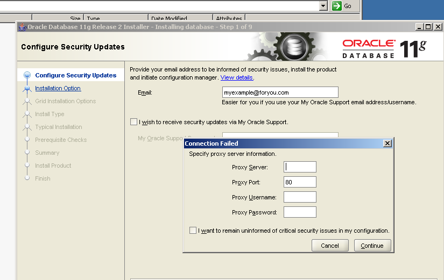
Task: Click the Go button label
Action: [x=348, y=6]
